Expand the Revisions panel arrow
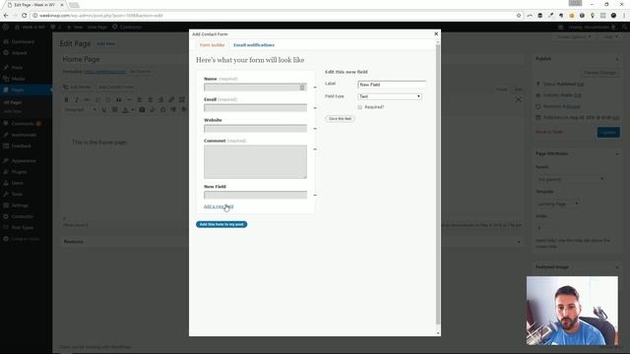 [x=519, y=242]
